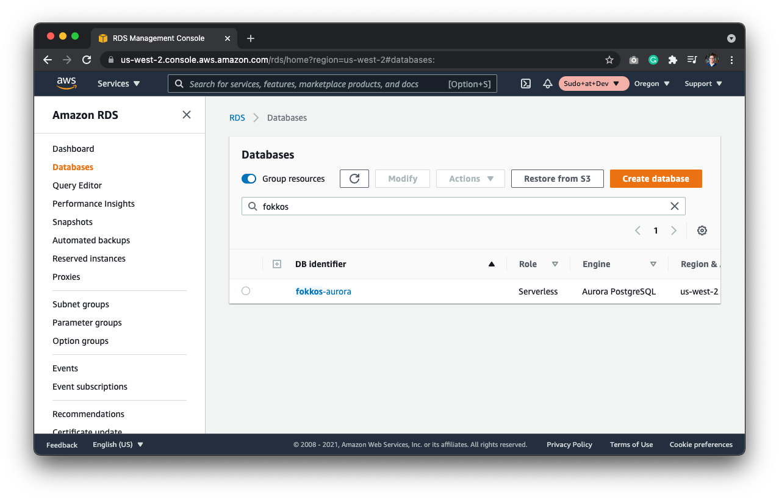Open the Sudo+at+Dev account menu
The height and width of the screenshot is (500, 779).
click(x=594, y=84)
